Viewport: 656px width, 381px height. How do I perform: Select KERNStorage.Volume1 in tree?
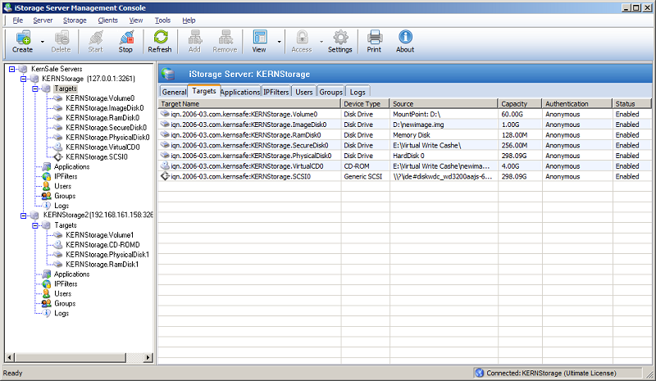point(99,235)
